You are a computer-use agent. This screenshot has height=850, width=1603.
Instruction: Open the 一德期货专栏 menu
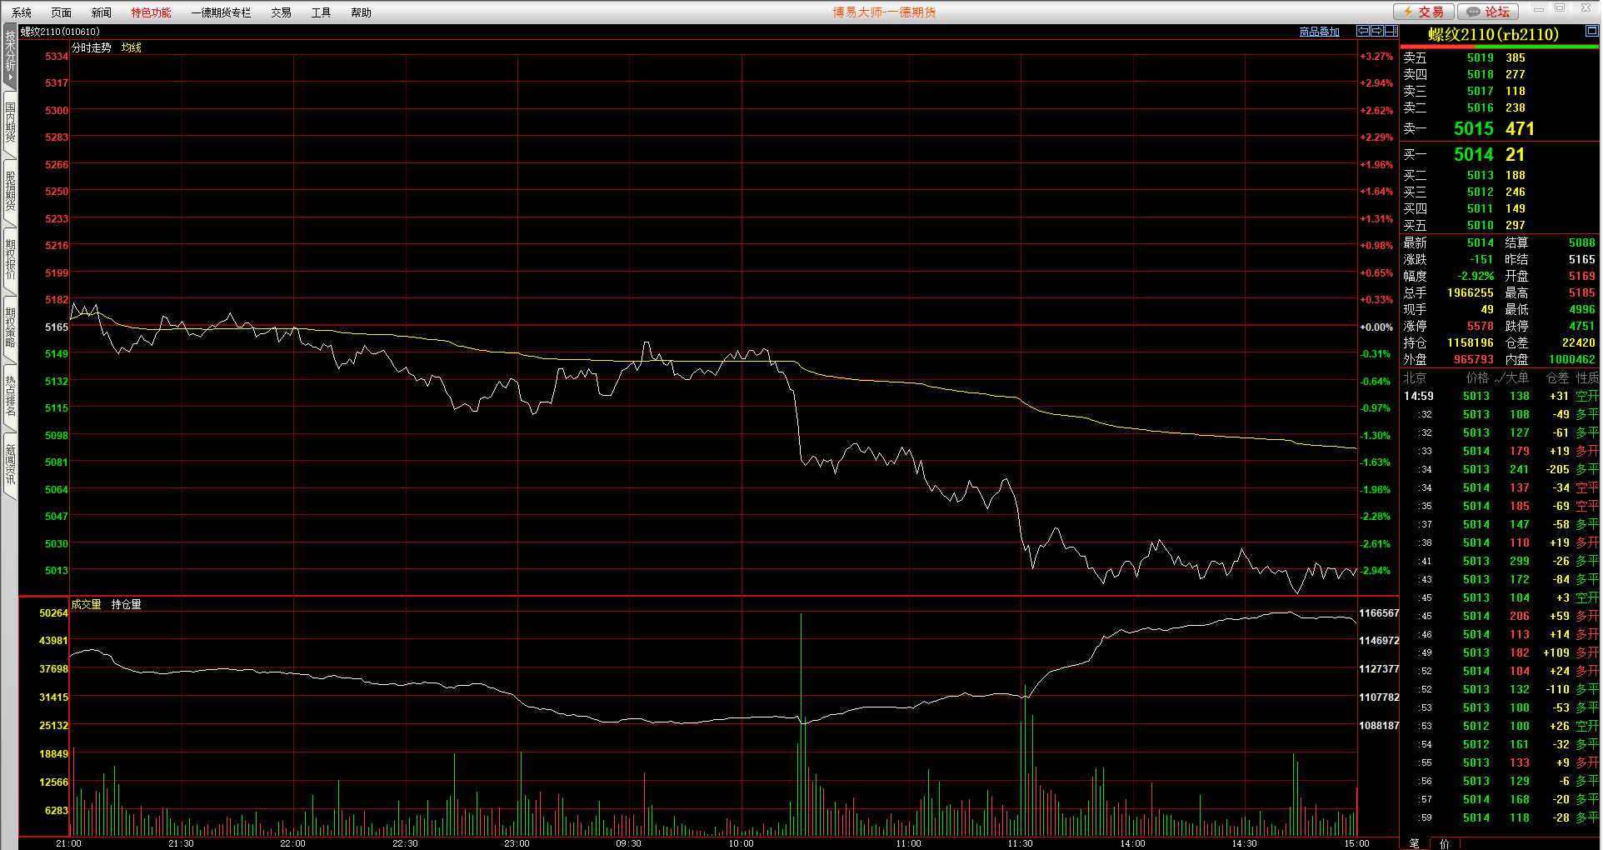pyautogui.click(x=221, y=12)
